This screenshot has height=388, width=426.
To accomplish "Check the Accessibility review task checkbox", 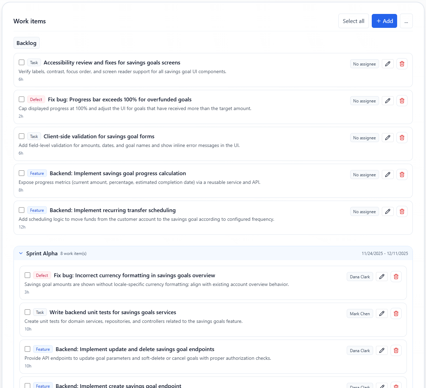I will (x=22, y=62).
